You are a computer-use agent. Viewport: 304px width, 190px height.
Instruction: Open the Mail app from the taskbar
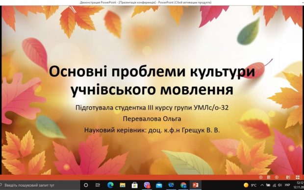point(159,185)
